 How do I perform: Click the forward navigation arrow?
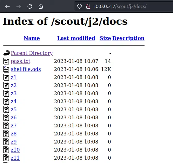(x=19, y=7)
